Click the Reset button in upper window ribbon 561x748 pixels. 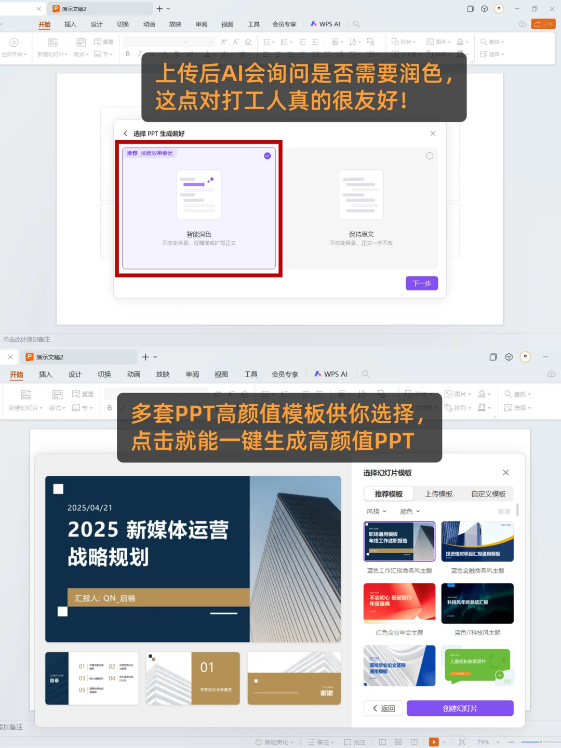point(104,42)
